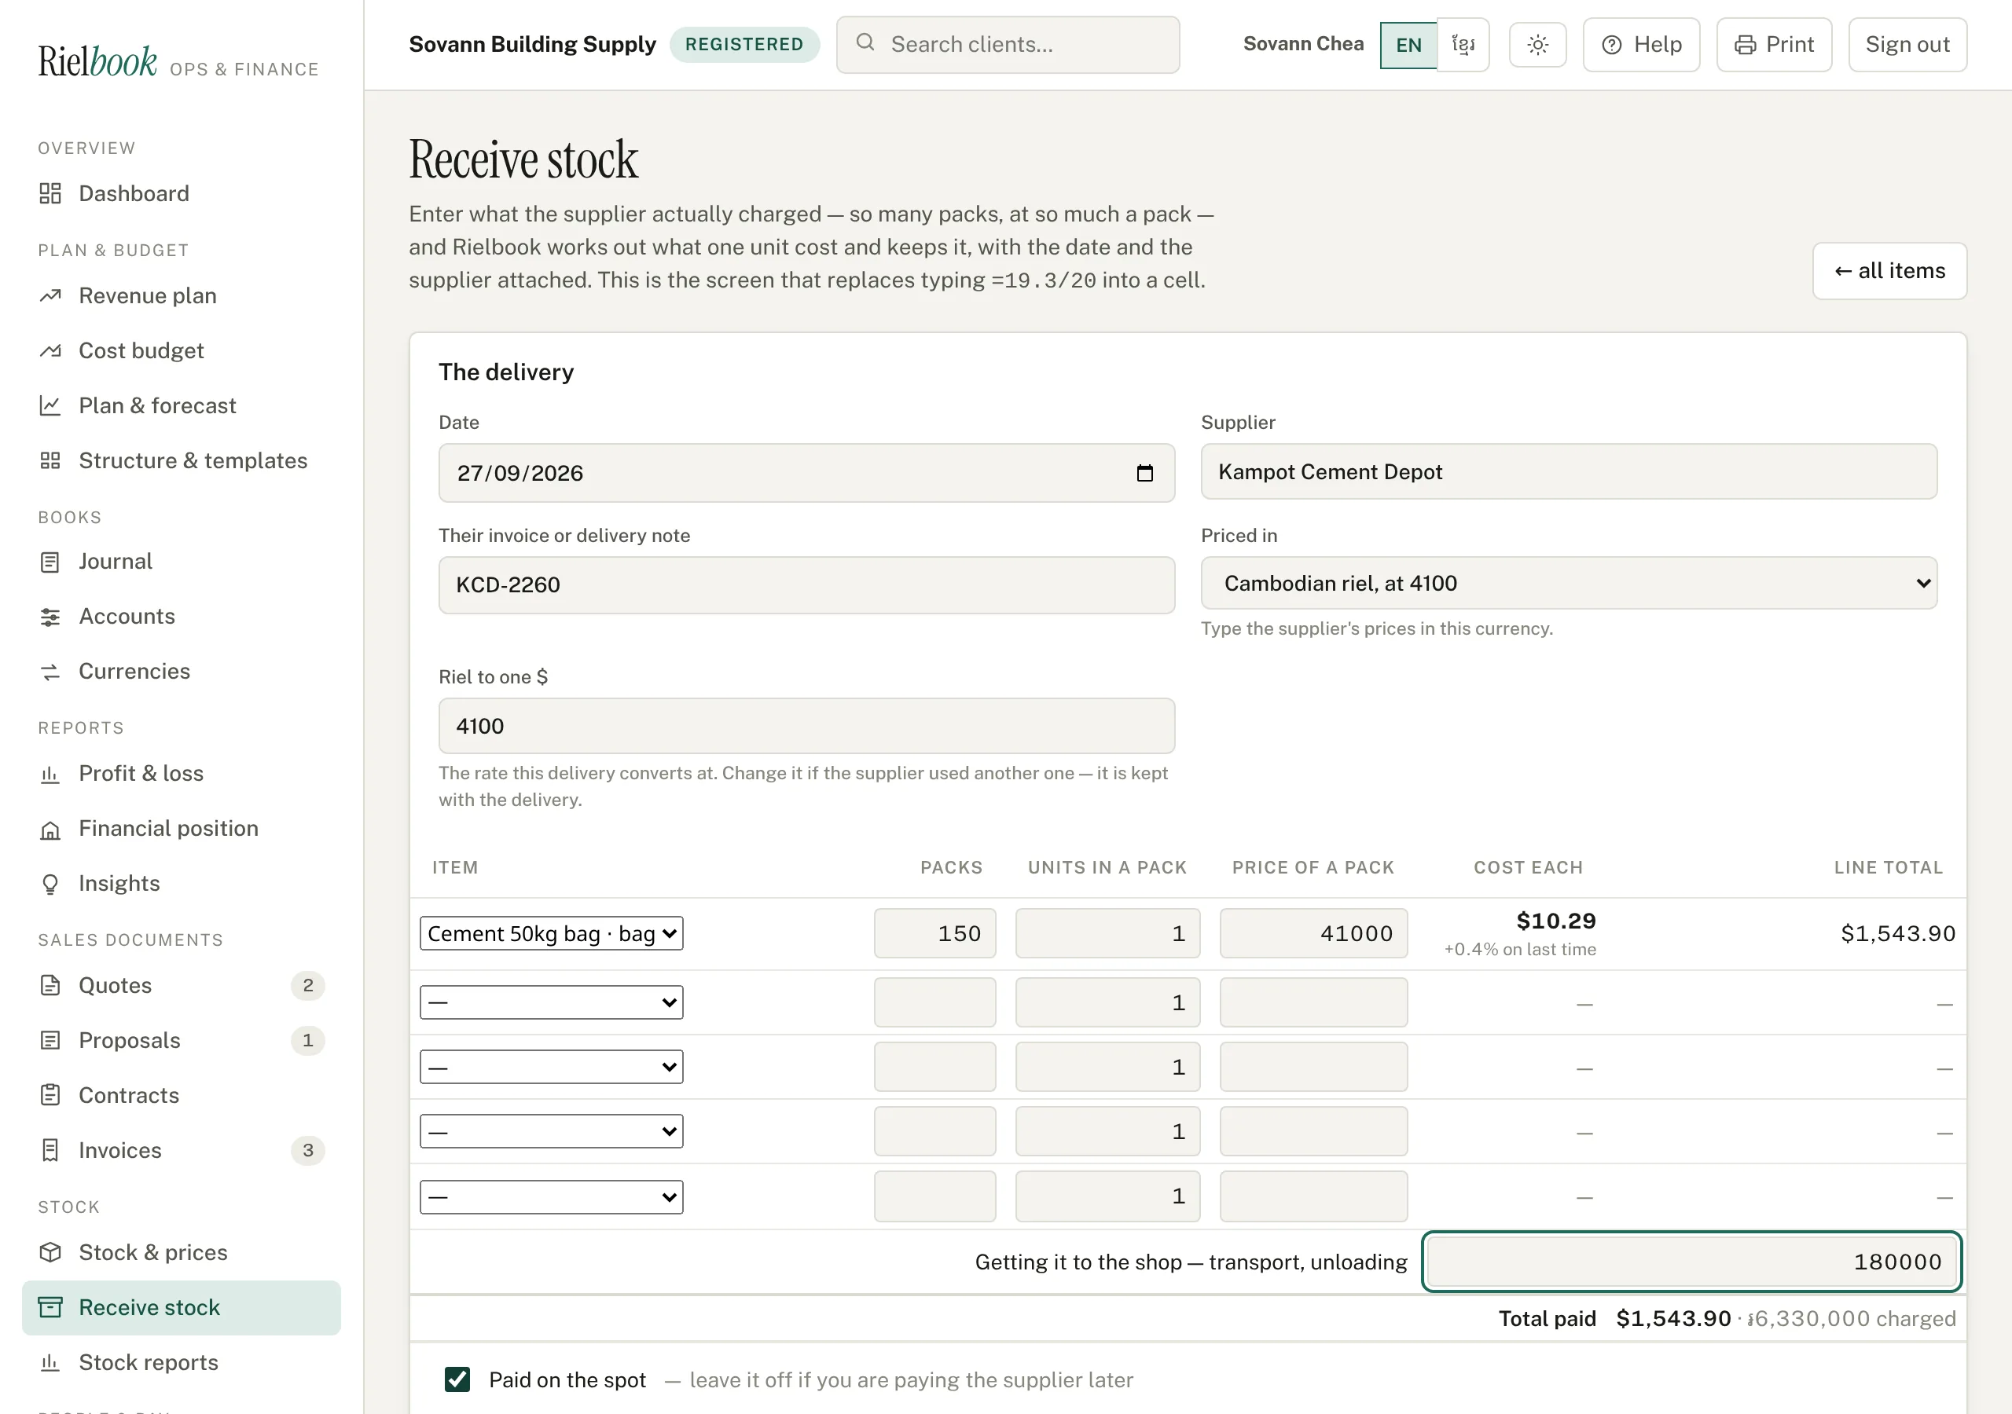Click the Print button

click(1774, 45)
